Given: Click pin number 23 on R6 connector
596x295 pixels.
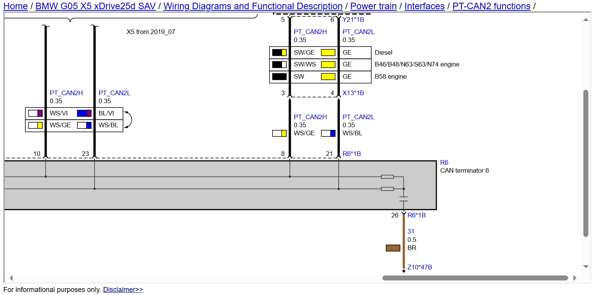Looking at the screenshot, I should pos(85,154).
